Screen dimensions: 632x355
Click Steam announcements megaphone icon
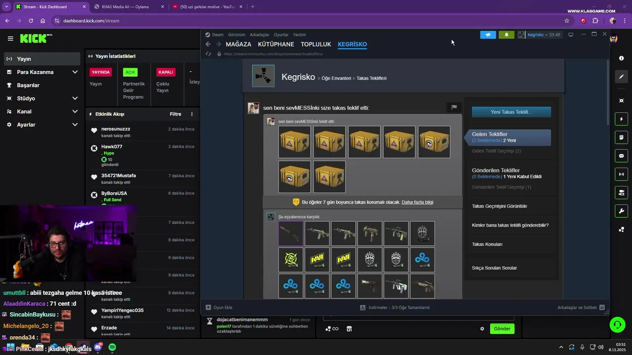tap(488, 35)
